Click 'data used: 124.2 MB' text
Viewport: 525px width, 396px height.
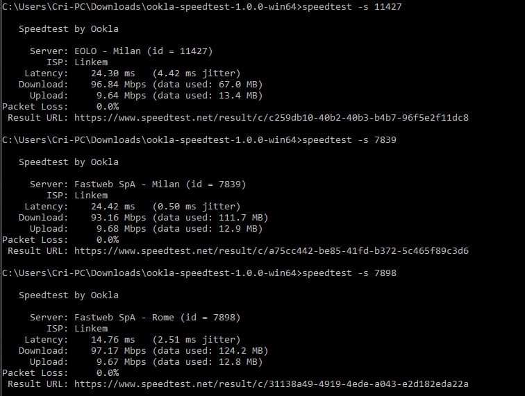(210, 350)
